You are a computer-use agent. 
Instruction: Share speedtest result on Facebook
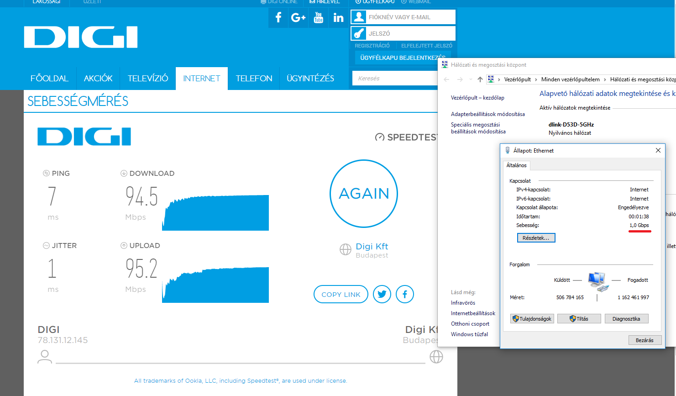(x=405, y=294)
